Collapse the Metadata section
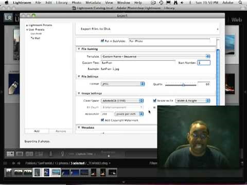This screenshot has height=185, width=247. [79, 127]
